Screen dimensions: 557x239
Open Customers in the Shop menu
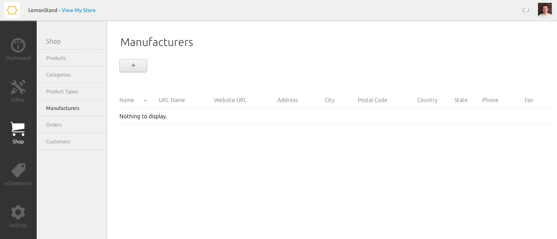click(x=58, y=142)
